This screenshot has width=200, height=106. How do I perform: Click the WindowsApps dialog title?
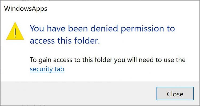(x=26, y=9)
